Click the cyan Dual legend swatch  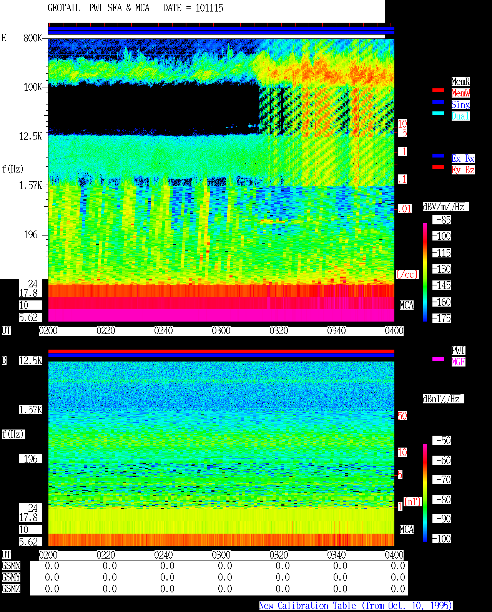tap(438, 113)
